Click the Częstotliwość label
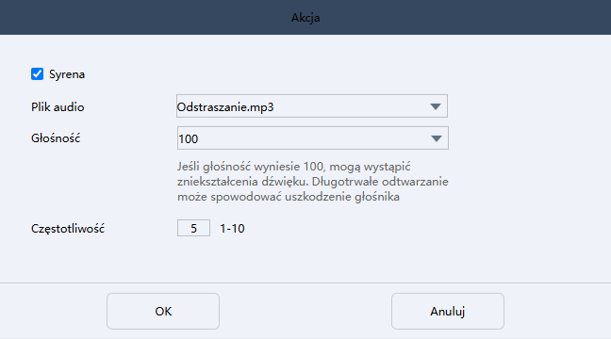The width and height of the screenshot is (611, 339). click(68, 229)
